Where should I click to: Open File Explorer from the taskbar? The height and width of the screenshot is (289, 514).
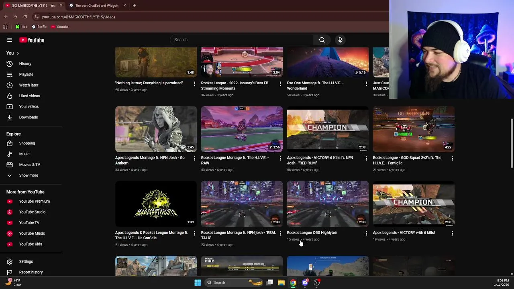click(x=281, y=283)
